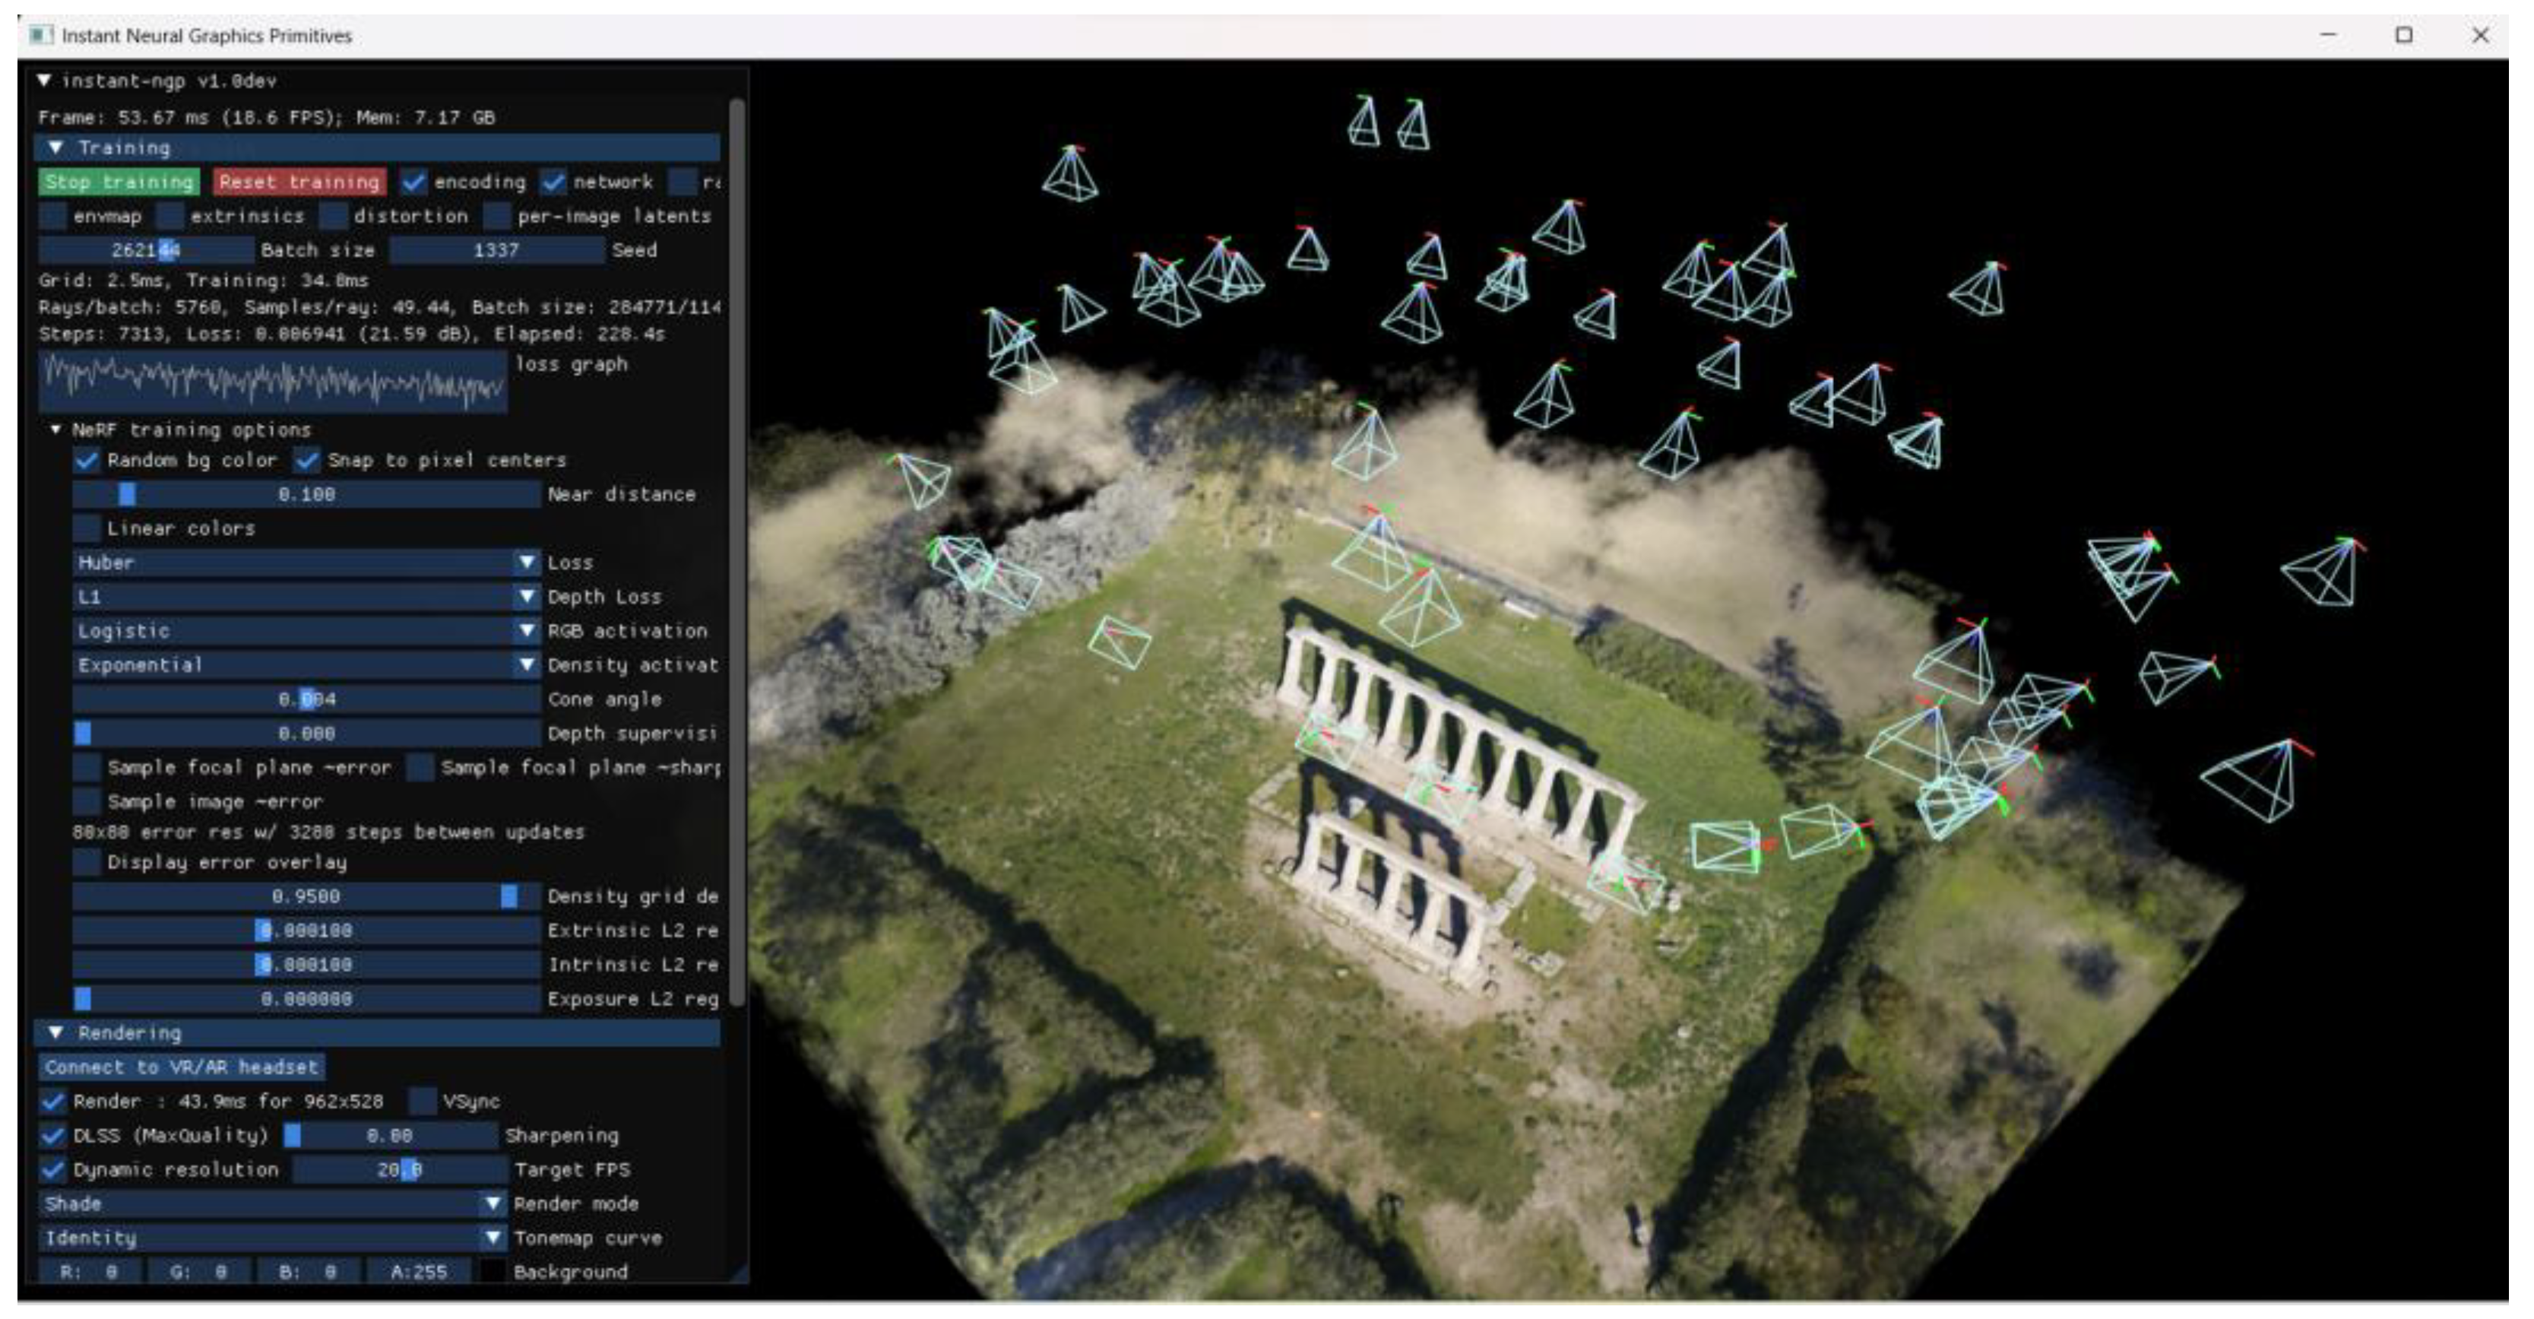2534x1319 pixels.
Task: Enable the envmap checkbox
Action: [53, 217]
